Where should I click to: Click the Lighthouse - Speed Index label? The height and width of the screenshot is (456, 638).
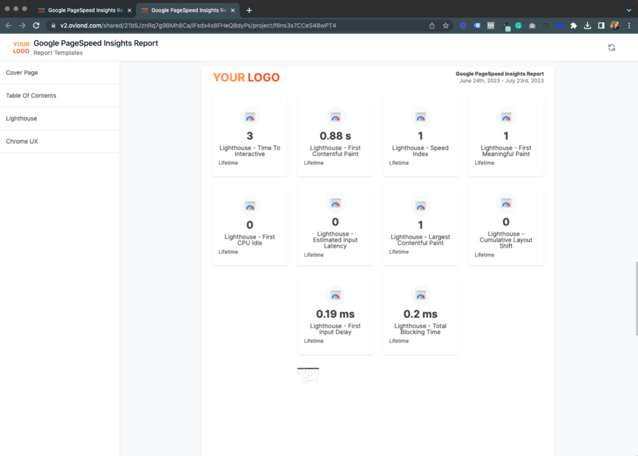coord(421,151)
